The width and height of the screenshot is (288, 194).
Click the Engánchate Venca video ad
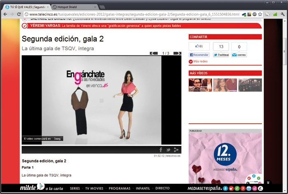coord(102,100)
